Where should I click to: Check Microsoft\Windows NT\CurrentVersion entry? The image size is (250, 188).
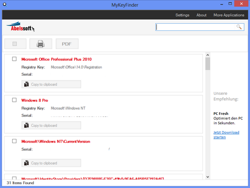pyautogui.click(x=14, y=141)
